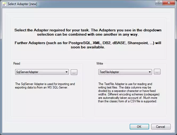The height and width of the screenshot is (135, 177).
Task: Click empty area in the Read group panel
Action: [x=47, y=105]
